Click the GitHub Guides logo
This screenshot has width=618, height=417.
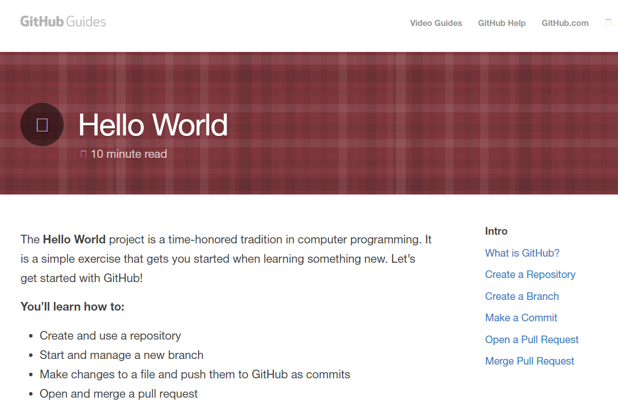tap(62, 21)
